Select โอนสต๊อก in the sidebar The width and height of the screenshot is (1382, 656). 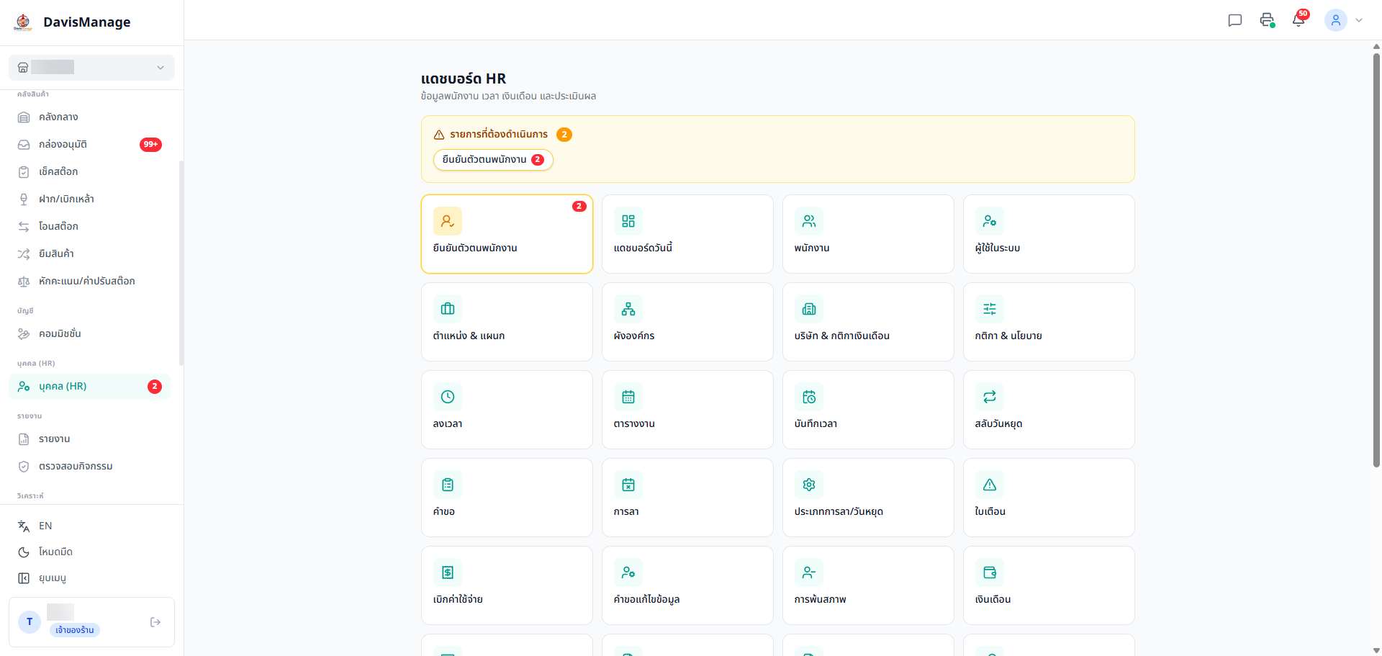point(91,226)
